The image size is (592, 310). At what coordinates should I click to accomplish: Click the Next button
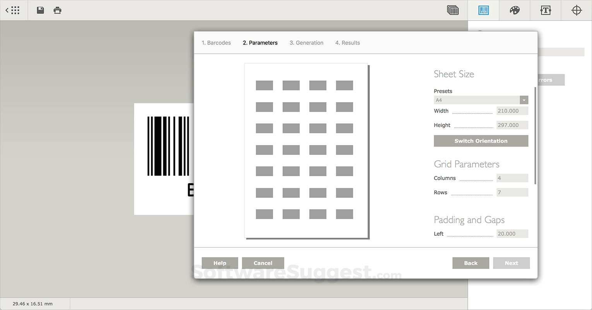click(511, 263)
